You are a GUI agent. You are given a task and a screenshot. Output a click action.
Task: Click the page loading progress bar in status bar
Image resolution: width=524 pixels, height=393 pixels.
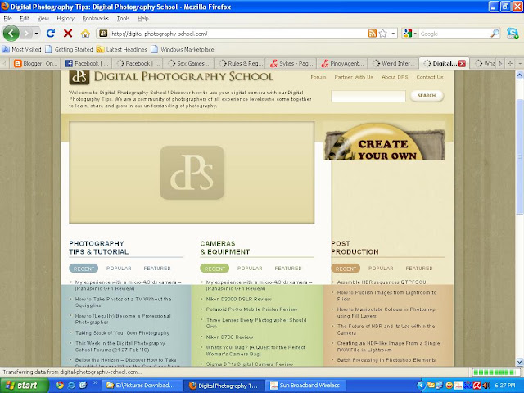(496, 373)
